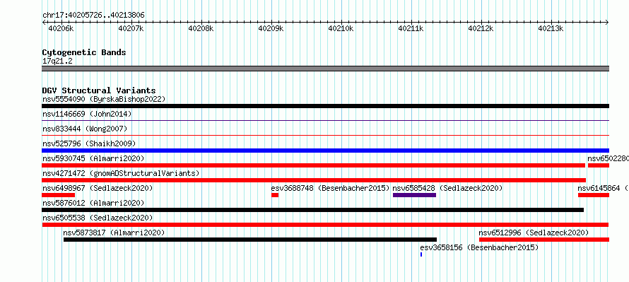The height and width of the screenshot is (282, 629).
Task: Click the 40206k ruler tick label
Action: point(61,28)
